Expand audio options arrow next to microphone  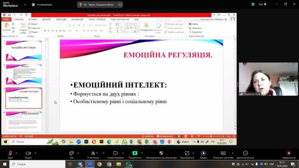click(16, 153)
